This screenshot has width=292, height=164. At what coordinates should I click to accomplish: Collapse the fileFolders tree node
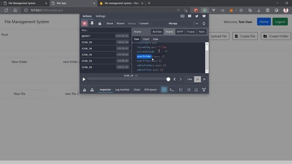pyautogui.click(x=133, y=43)
